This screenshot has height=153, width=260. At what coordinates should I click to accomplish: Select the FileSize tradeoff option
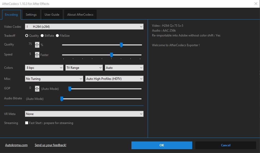(x=57, y=36)
